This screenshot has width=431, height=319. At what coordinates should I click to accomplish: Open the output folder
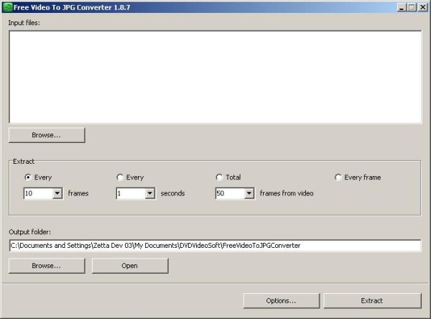click(x=130, y=266)
